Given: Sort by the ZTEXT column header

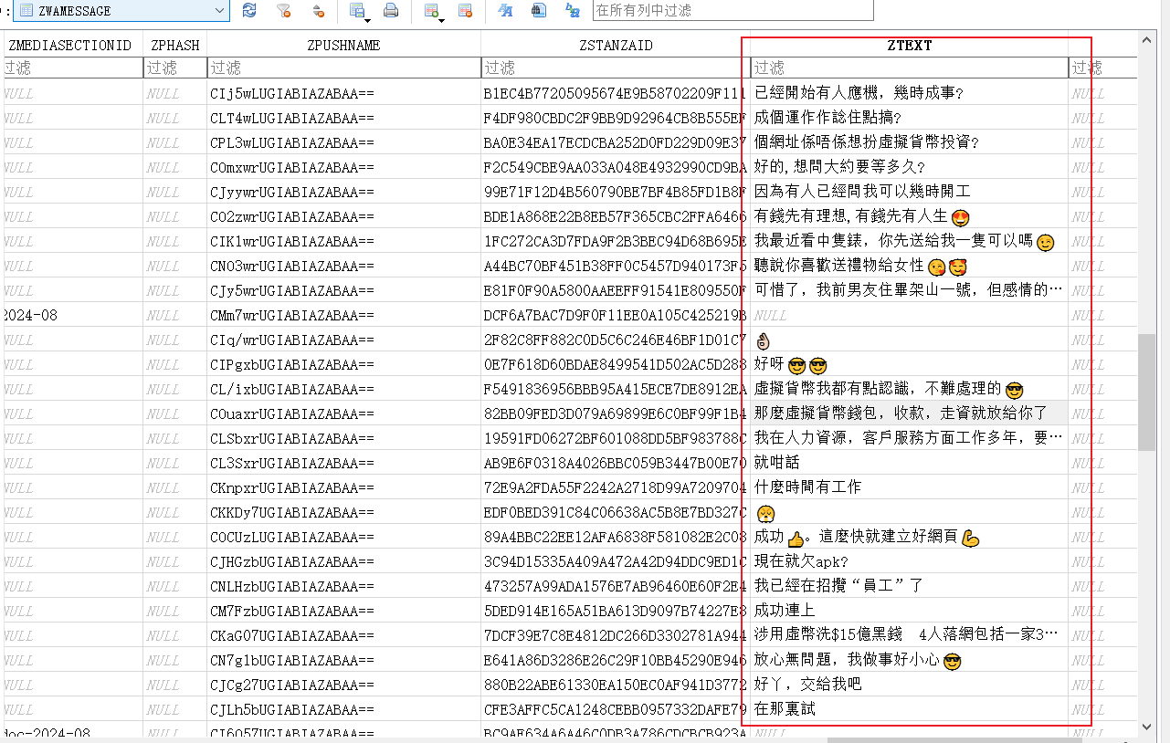Looking at the screenshot, I should (910, 45).
